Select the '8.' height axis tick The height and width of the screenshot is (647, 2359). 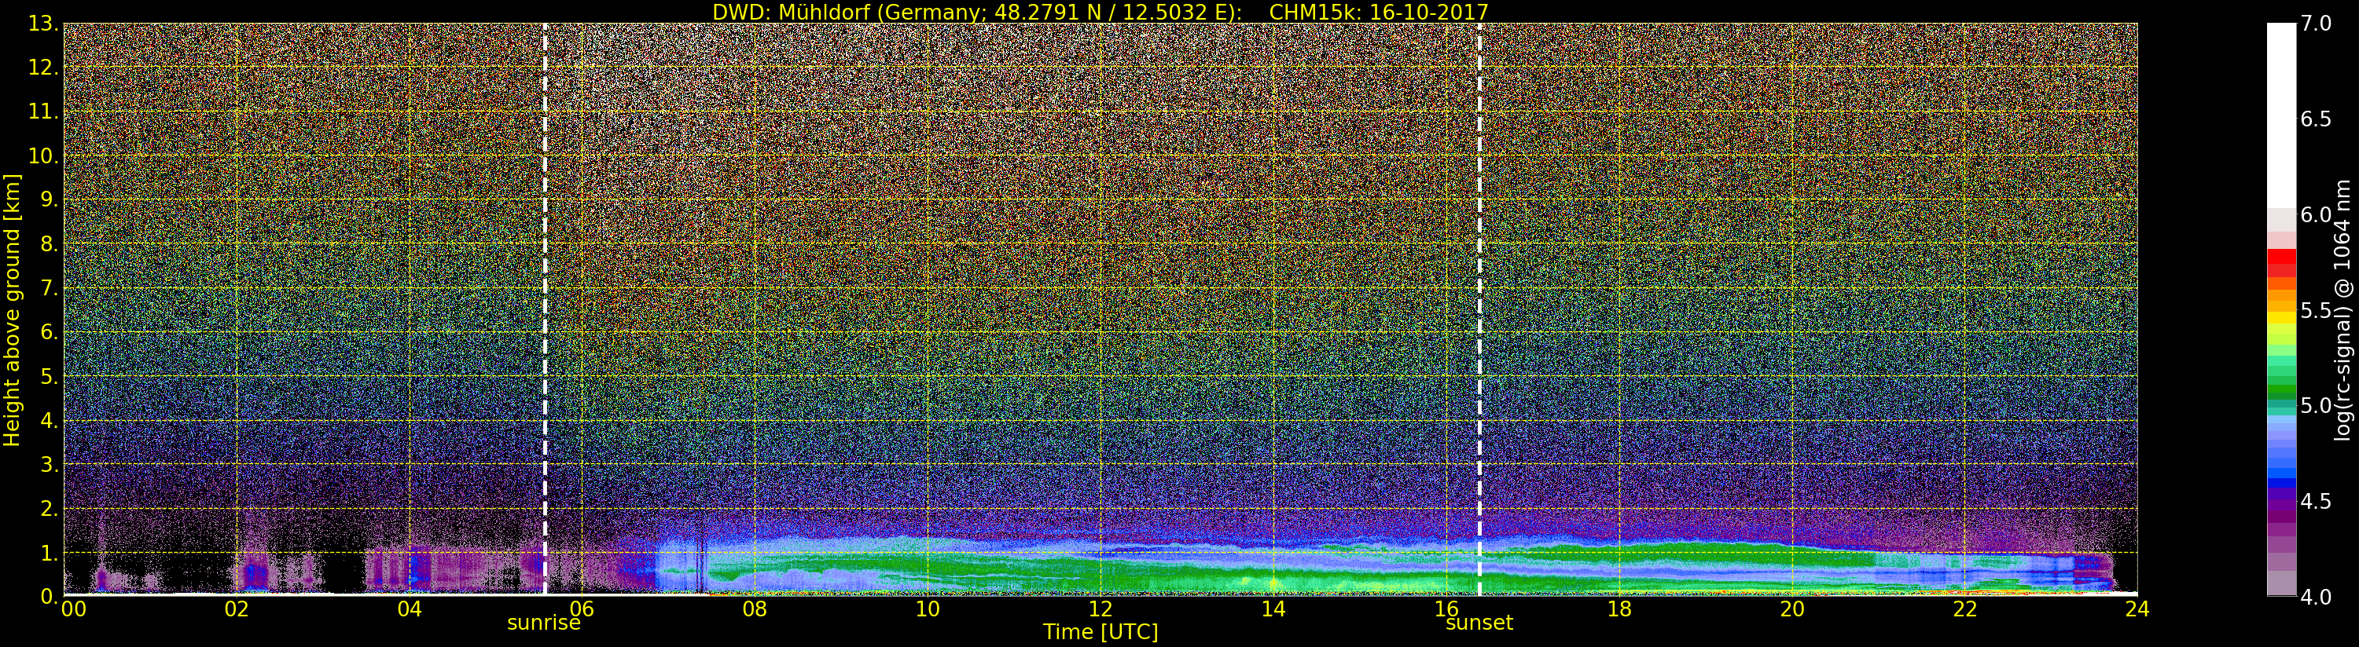pos(49,244)
